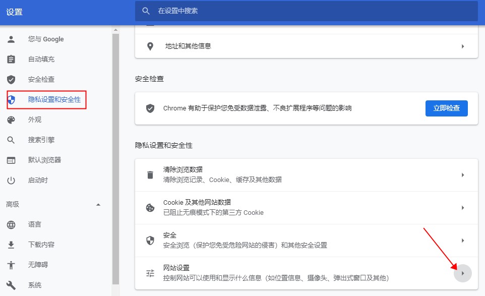Open the 网站设置 title text
Screen dimensions: 485x296
pos(176,268)
